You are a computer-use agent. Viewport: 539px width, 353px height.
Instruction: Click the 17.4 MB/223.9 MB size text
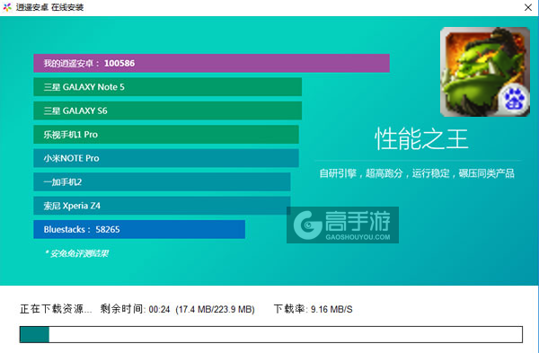[215, 309]
